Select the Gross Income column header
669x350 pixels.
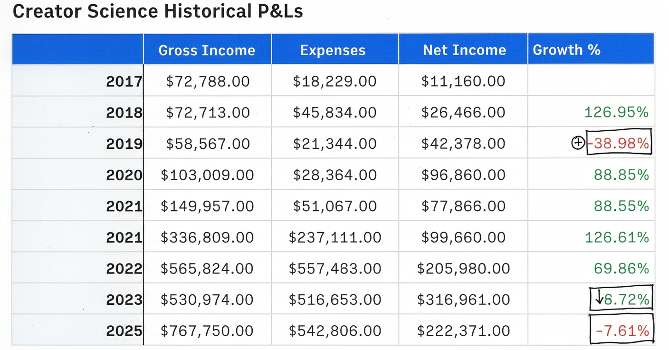click(207, 50)
